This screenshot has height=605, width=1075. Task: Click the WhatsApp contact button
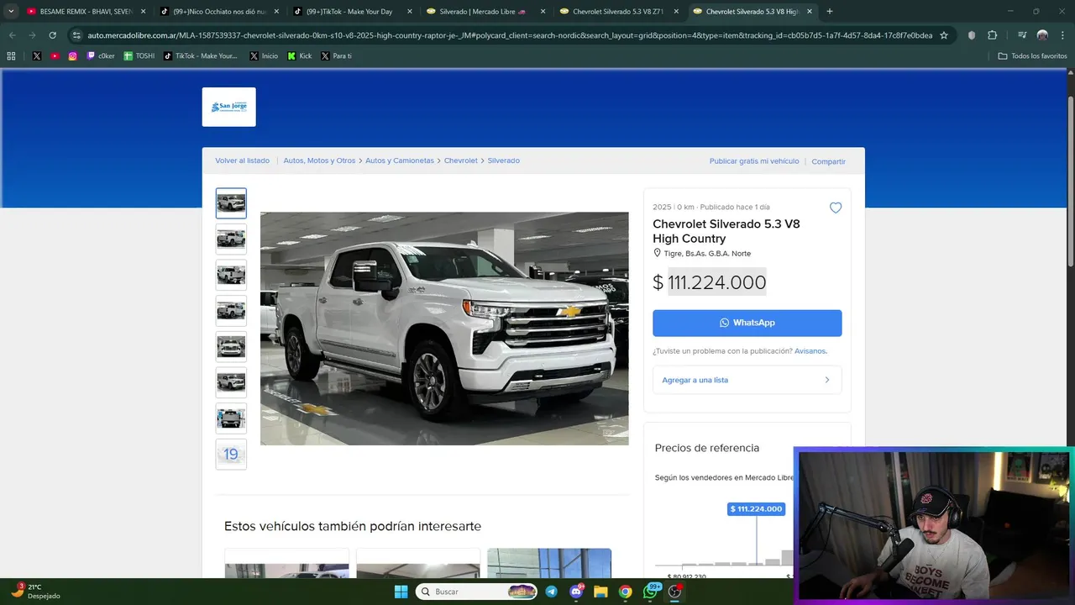pos(747,323)
